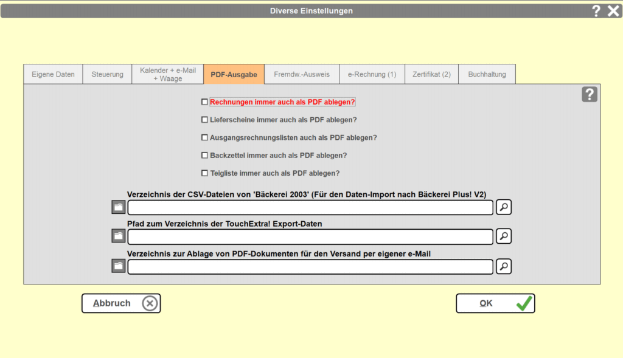623x358 pixels.
Task: Open the 'Kalender + e-Mail + Waage' tab
Action: pyautogui.click(x=168, y=74)
